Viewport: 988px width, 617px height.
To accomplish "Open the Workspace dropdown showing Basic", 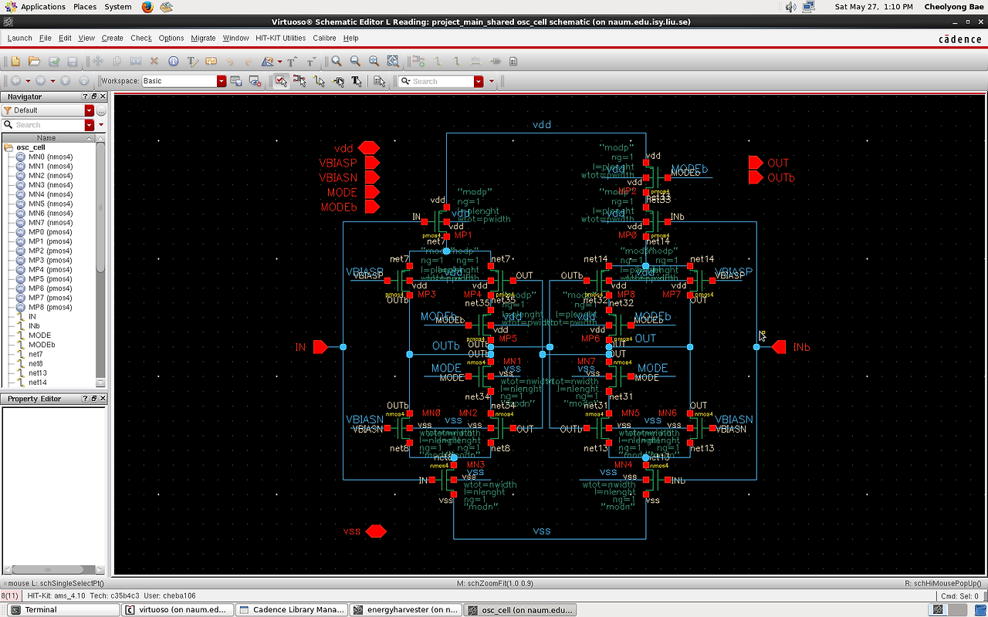I will tap(222, 80).
